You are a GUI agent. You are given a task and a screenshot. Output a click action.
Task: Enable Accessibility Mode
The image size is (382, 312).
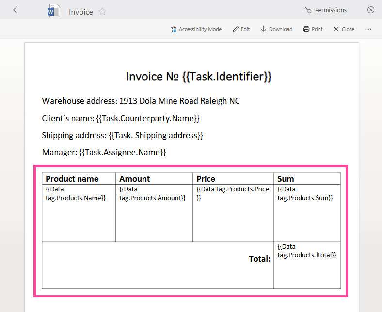point(196,29)
